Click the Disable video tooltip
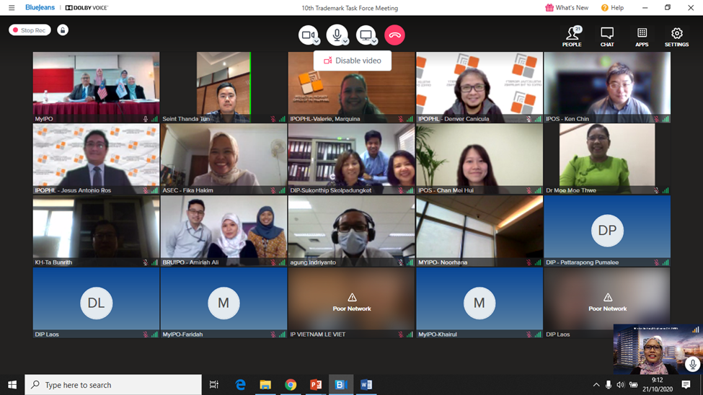Screen dimensions: 703x395 coord(353,61)
